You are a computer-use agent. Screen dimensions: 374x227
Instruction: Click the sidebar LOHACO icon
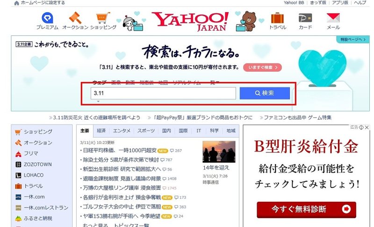[18, 175]
